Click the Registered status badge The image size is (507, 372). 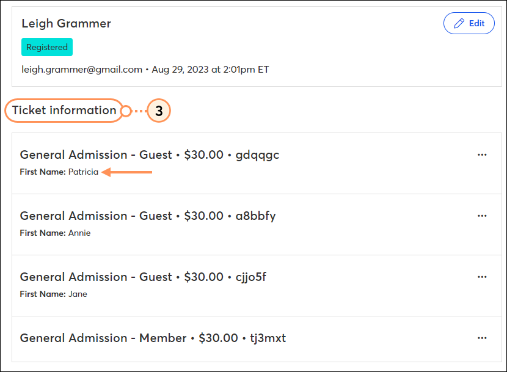pyautogui.click(x=47, y=47)
